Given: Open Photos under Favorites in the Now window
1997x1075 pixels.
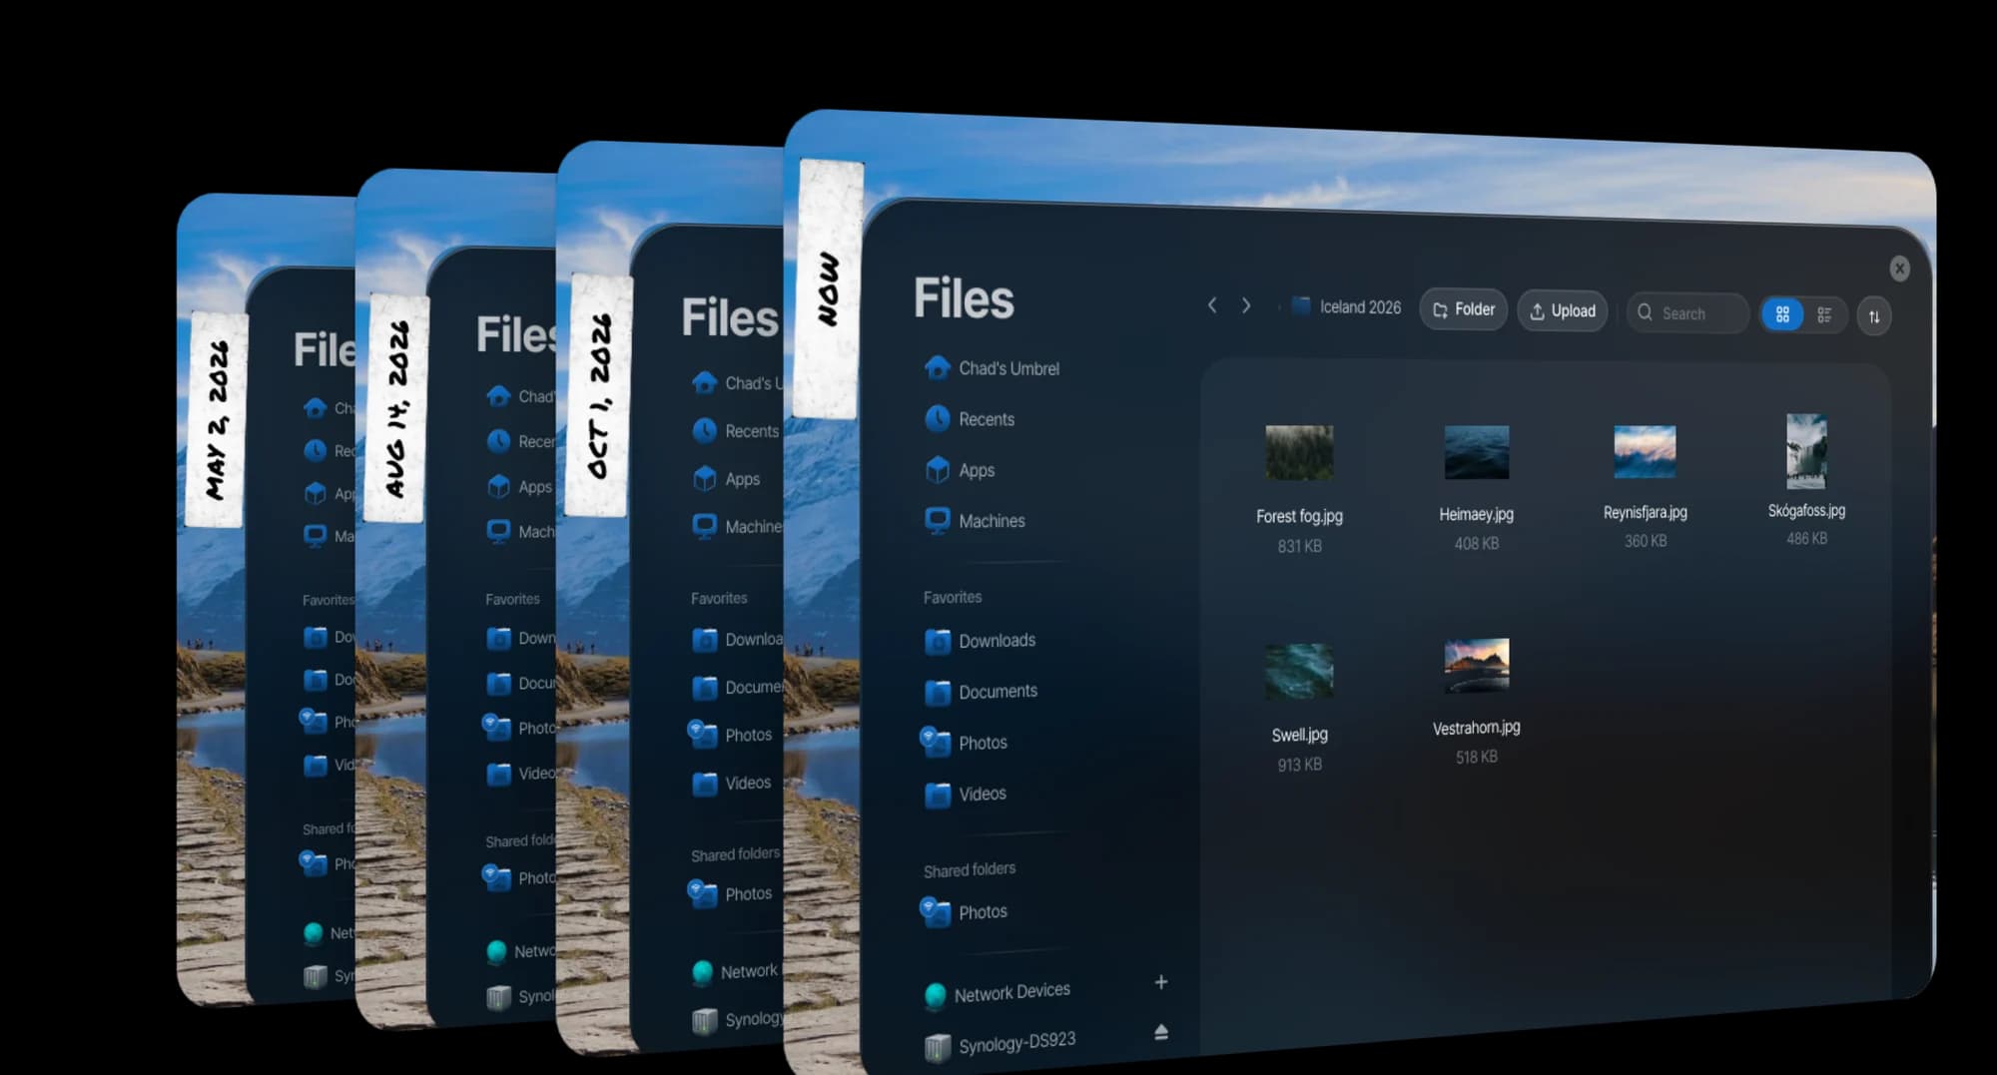Looking at the screenshot, I should click(964, 742).
